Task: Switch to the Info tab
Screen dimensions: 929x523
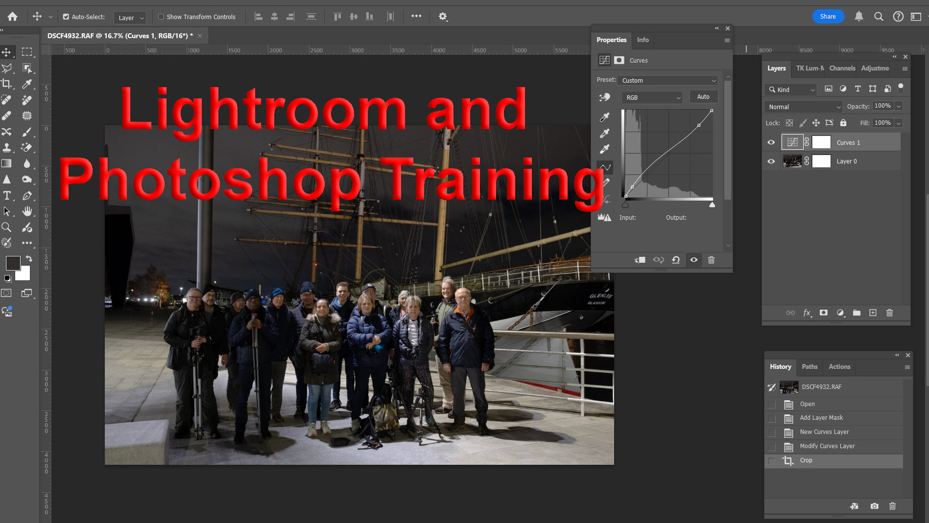Action: pos(643,40)
